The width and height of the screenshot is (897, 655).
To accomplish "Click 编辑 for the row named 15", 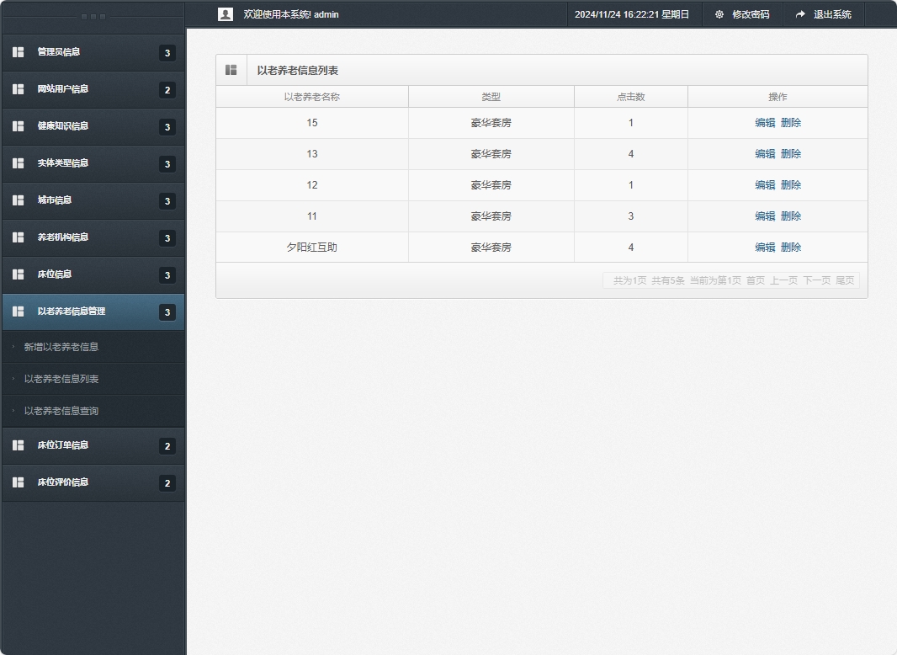I will [x=765, y=123].
